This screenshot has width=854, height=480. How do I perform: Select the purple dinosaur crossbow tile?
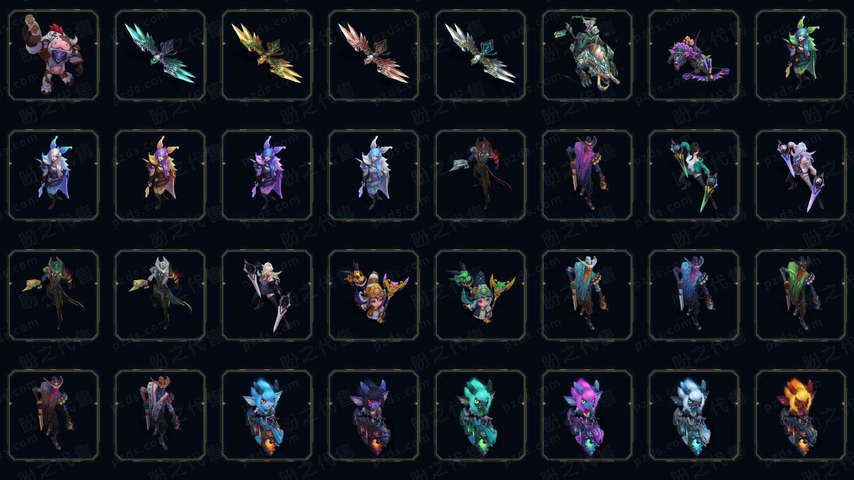(694, 56)
